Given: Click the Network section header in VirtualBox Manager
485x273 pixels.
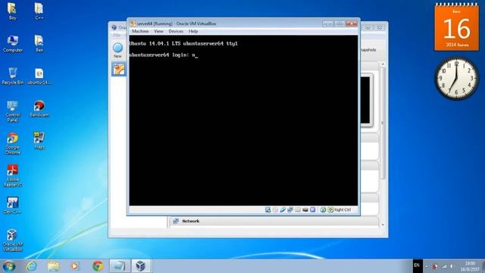Looking at the screenshot, I should 274,221.
